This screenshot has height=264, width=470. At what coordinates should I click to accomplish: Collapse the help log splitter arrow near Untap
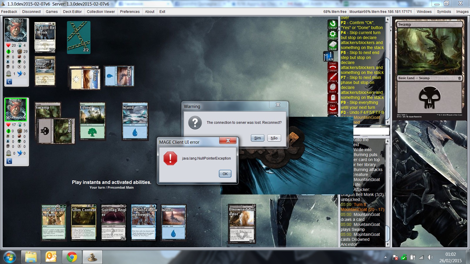[339, 27]
